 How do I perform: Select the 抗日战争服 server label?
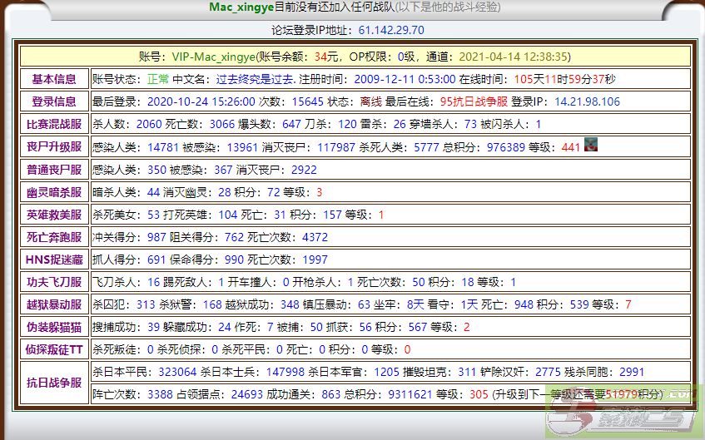(54, 383)
